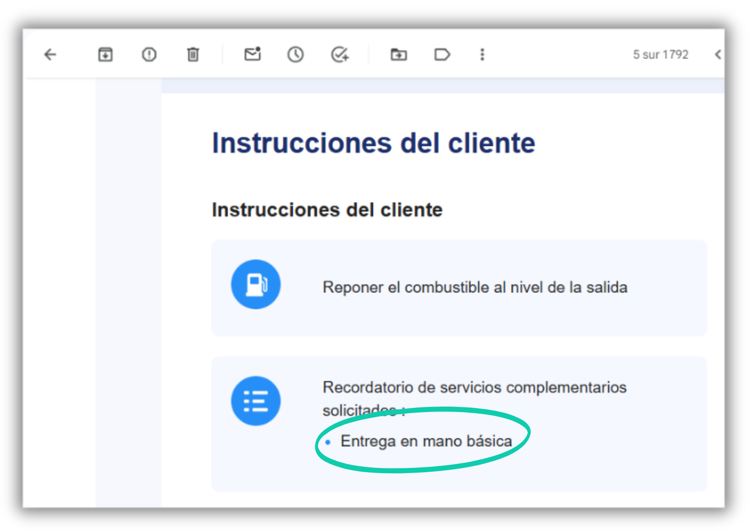Click the large 'Instrucciones del cliente' title

pos(374,143)
